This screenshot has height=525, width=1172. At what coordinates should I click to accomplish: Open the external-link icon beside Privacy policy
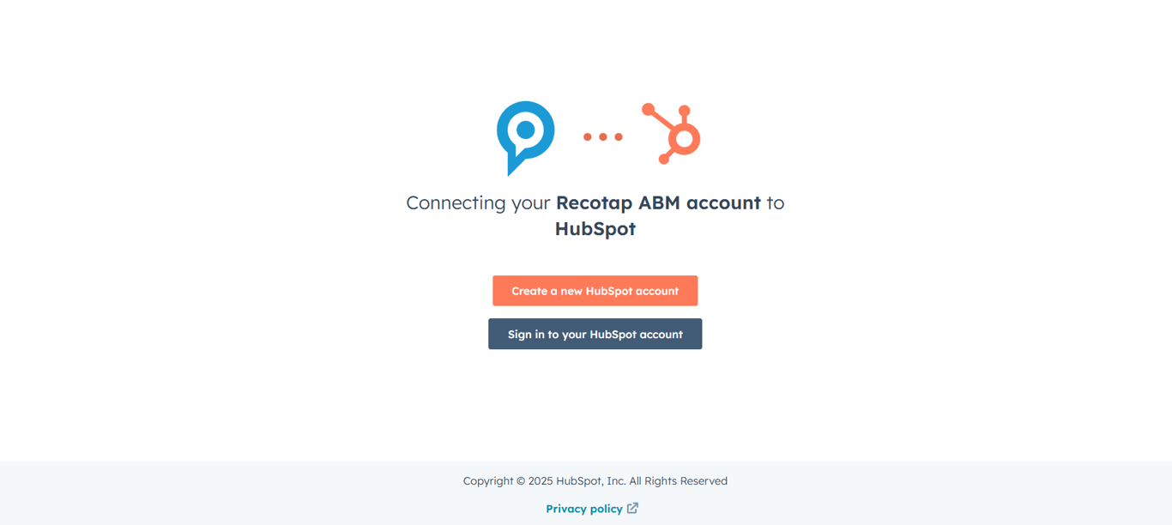click(632, 508)
